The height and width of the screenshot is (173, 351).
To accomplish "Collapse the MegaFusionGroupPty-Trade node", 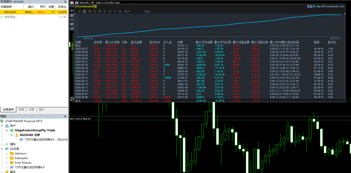I will (7, 130).
